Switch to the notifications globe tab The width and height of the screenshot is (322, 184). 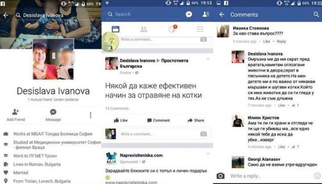click(172, 29)
